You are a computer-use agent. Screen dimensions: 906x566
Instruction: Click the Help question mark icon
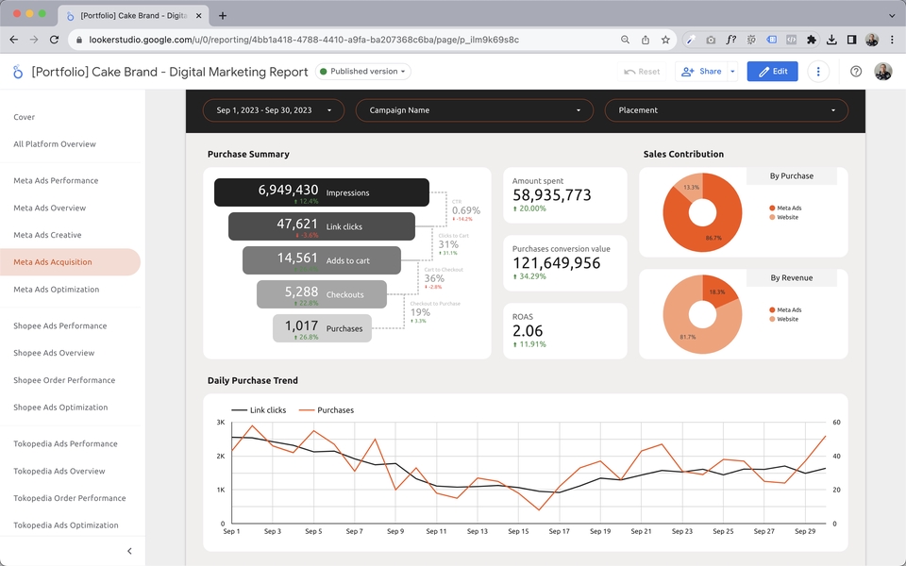pos(856,72)
